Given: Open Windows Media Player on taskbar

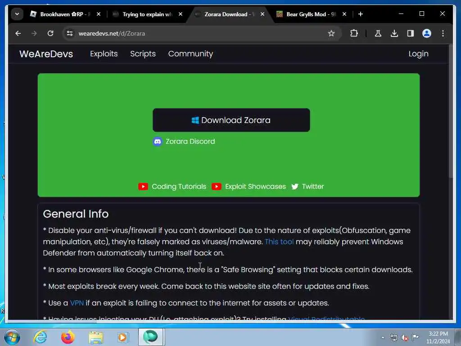Looking at the screenshot, I should [122, 337].
